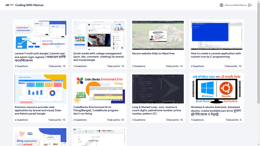Click the logout icon in header
The height and width of the screenshot is (146, 260).
pyautogui.click(x=250, y=5)
